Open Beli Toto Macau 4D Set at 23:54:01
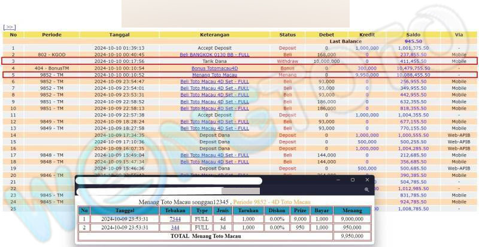Screen dimensions: 479x247 pos(214,88)
